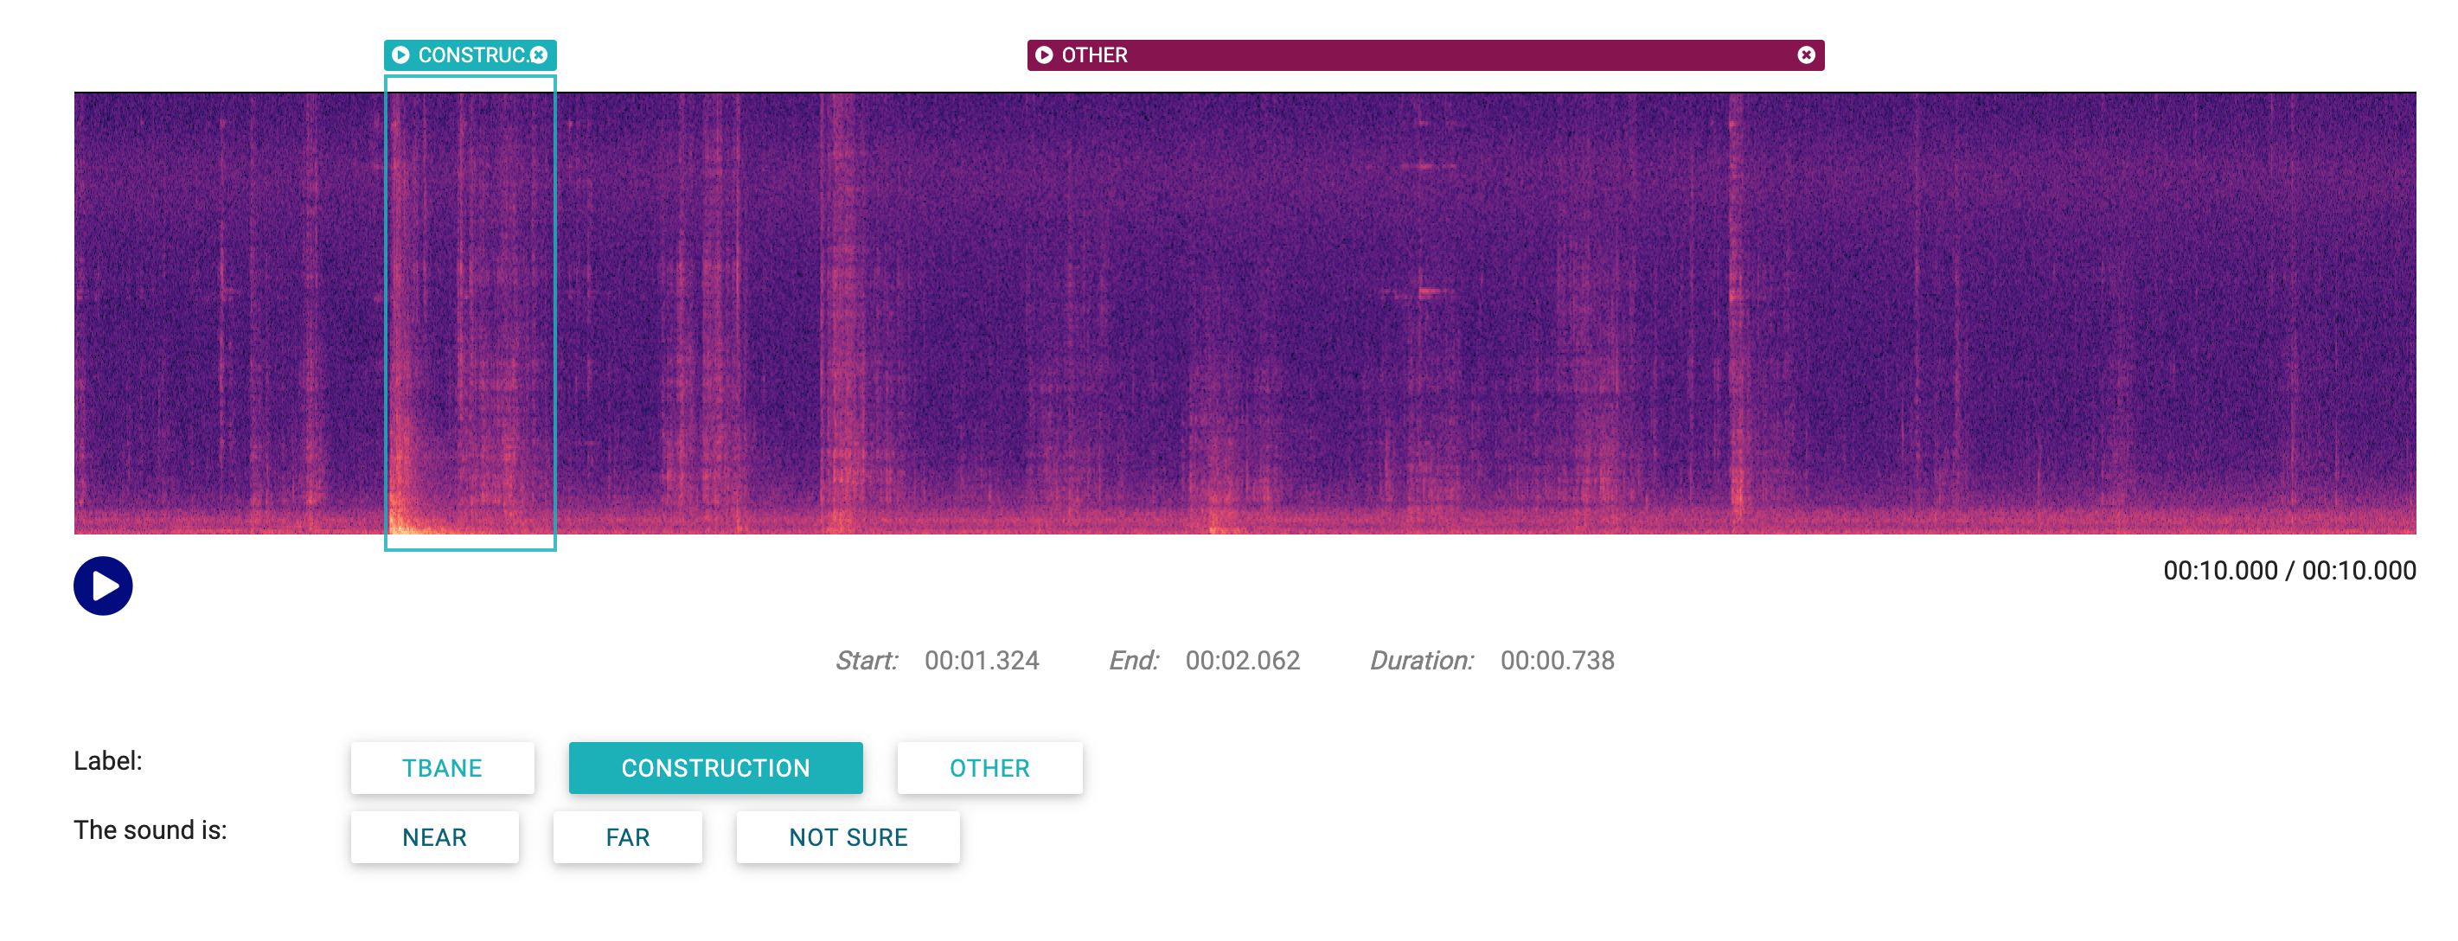Choose NOT SURE for sound proximity
The width and height of the screenshot is (2458, 941).
(x=848, y=837)
